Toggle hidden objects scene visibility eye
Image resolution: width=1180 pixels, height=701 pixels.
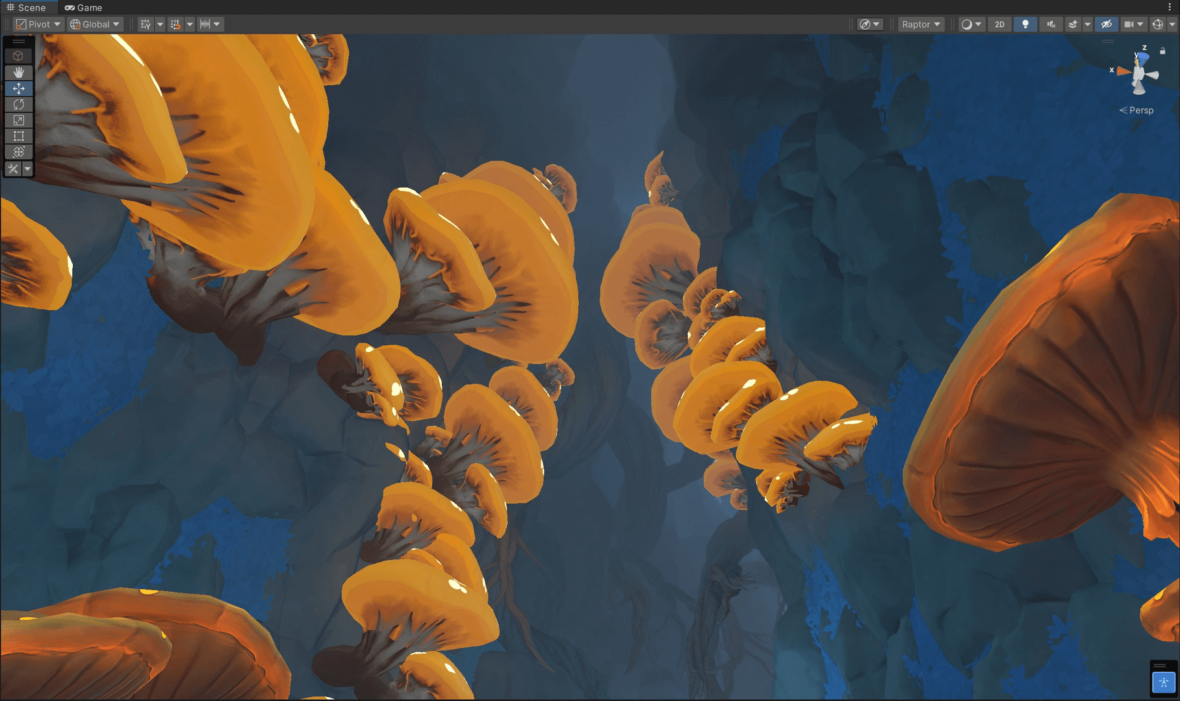point(1107,25)
